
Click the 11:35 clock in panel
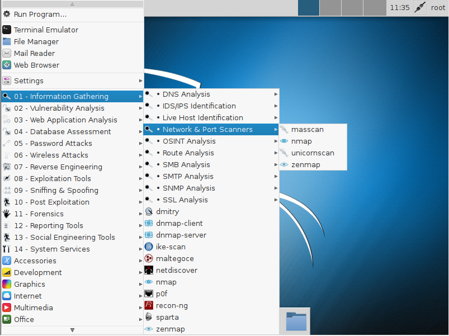point(400,8)
